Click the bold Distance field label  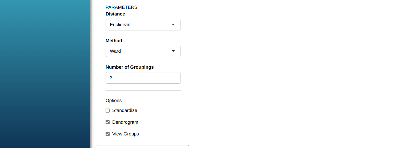pos(115,14)
